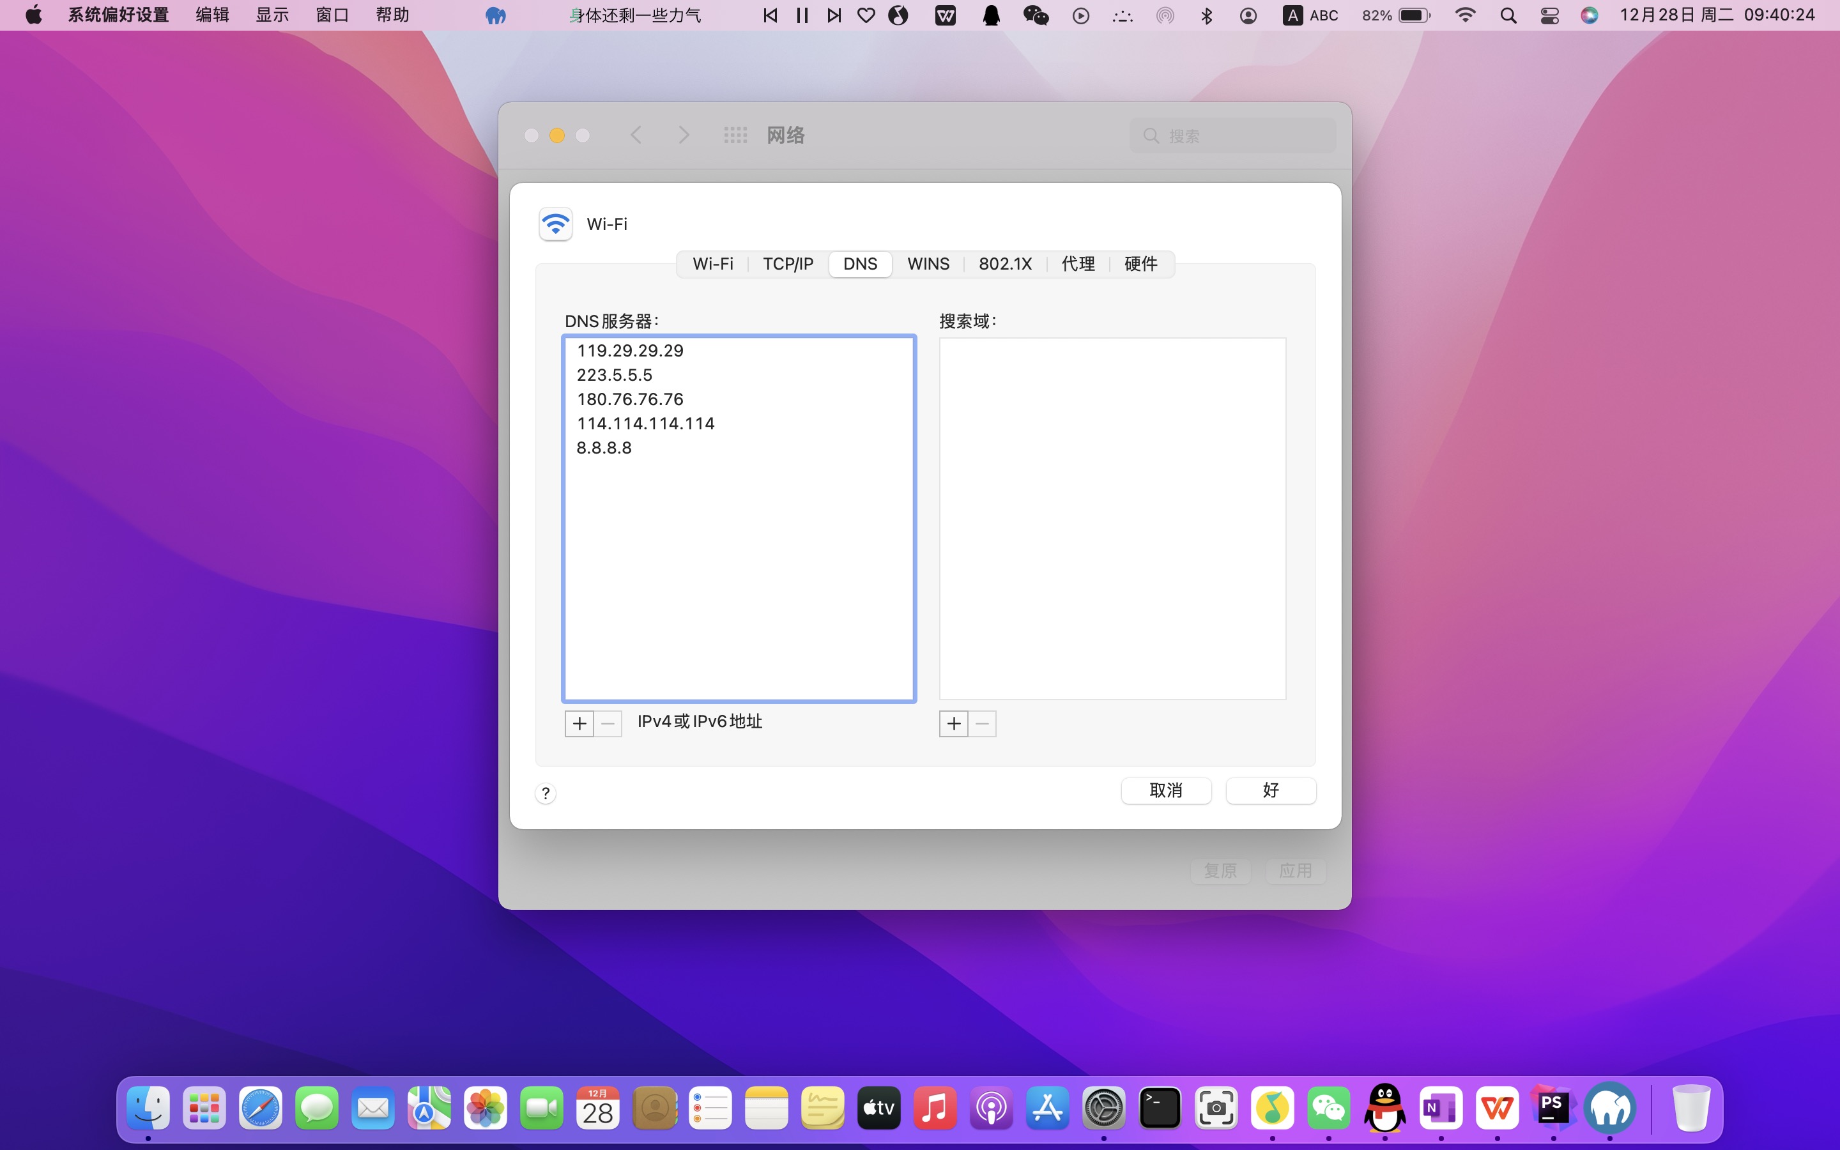Image resolution: width=1840 pixels, height=1150 pixels.
Task: Click the plus button under search domains
Action: pos(953,723)
